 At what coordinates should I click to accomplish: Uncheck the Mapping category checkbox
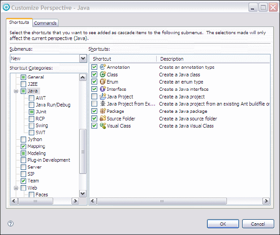[x=23, y=146]
